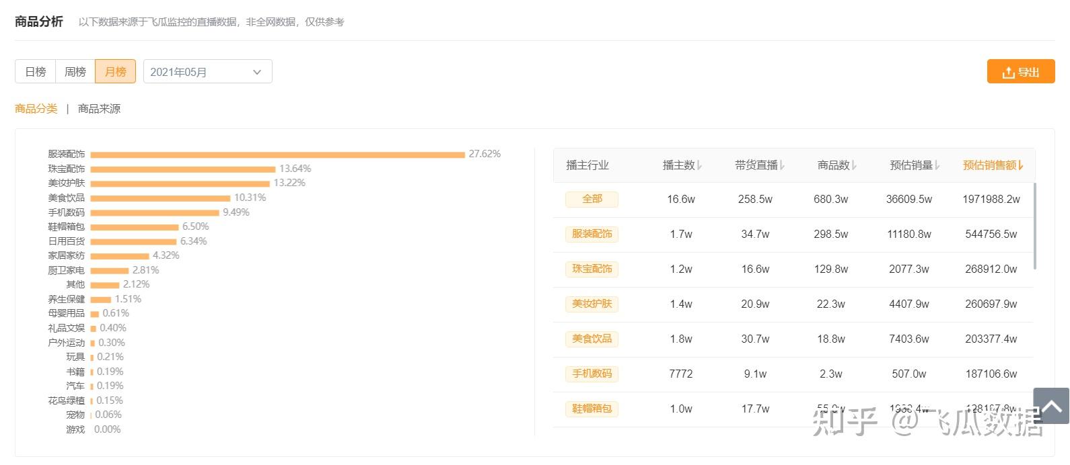1070x465 pixels.
Task: Click the export button upload icon
Action: coord(1008,73)
